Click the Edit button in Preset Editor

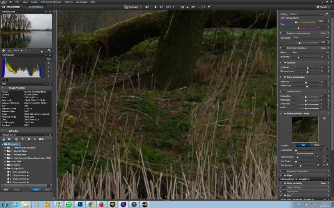point(6,190)
